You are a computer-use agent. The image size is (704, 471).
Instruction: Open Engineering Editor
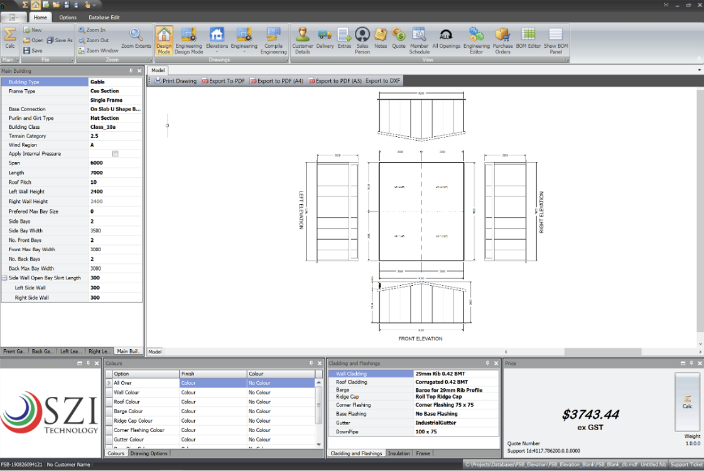[477, 40]
